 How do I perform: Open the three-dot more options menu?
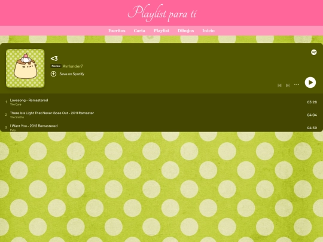click(x=297, y=85)
